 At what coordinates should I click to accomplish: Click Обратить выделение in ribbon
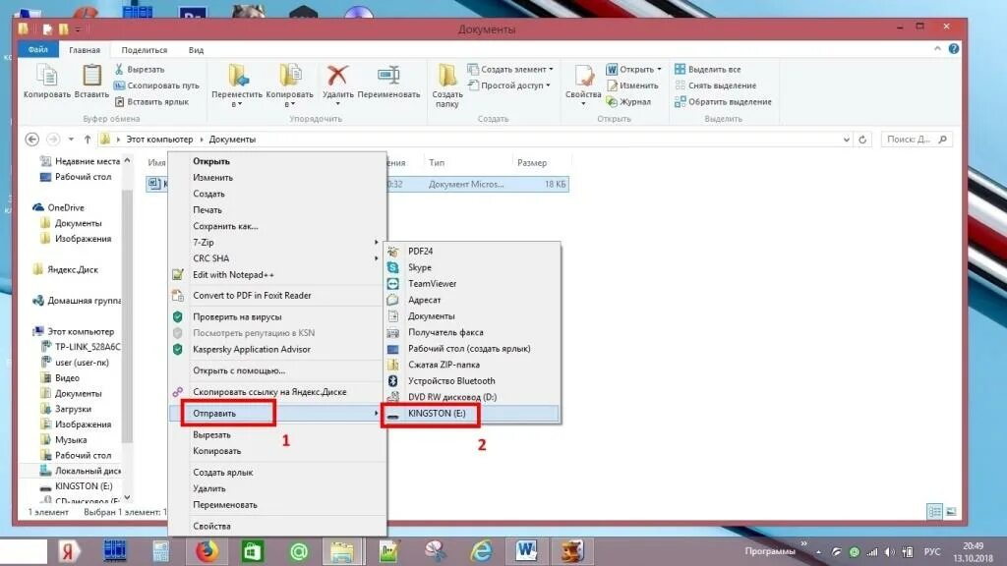(x=723, y=101)
